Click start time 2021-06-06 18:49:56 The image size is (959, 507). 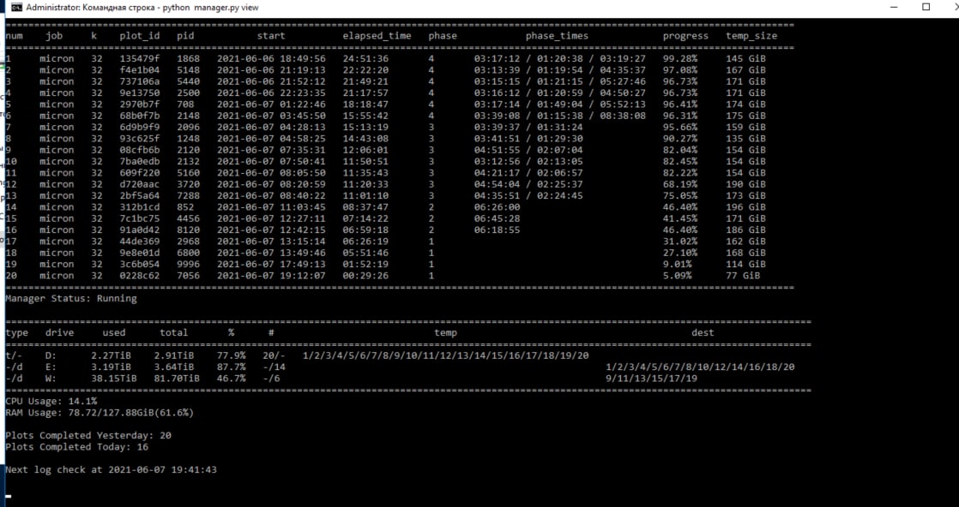[x=271, y=58]
